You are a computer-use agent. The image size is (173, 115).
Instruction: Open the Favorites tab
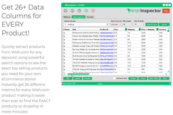(90, 17)
